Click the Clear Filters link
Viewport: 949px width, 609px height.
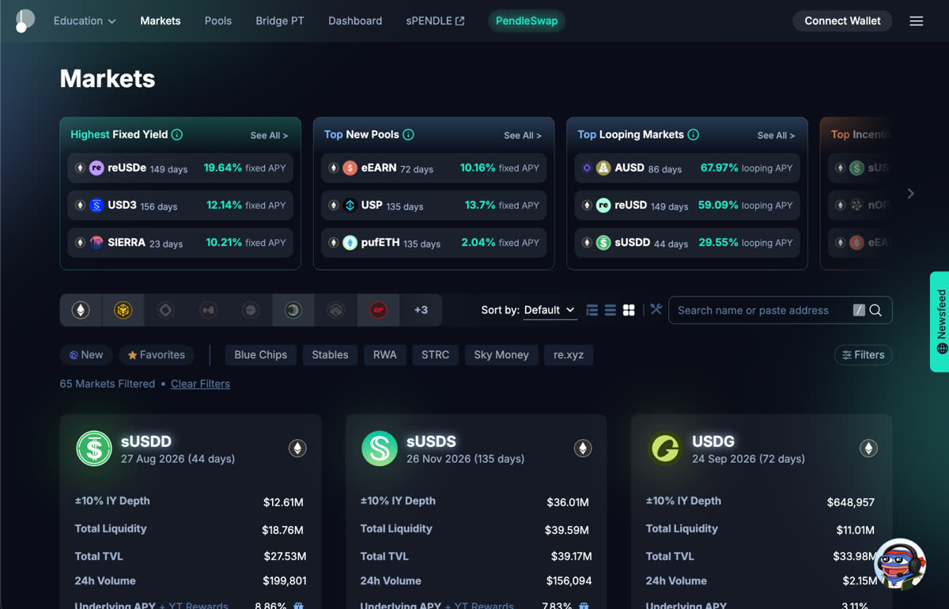[200, 384]
